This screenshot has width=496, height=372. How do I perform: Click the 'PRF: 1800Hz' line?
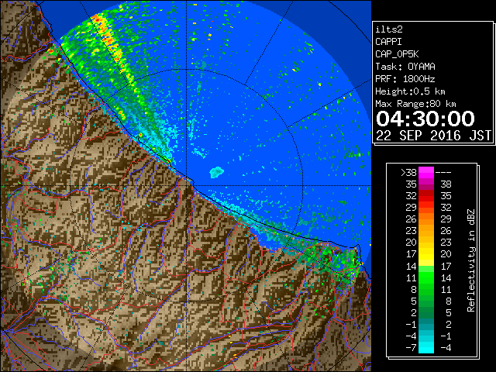[405, 79]
